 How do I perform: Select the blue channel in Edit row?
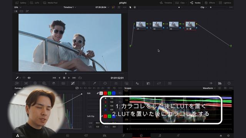(114, 93)
